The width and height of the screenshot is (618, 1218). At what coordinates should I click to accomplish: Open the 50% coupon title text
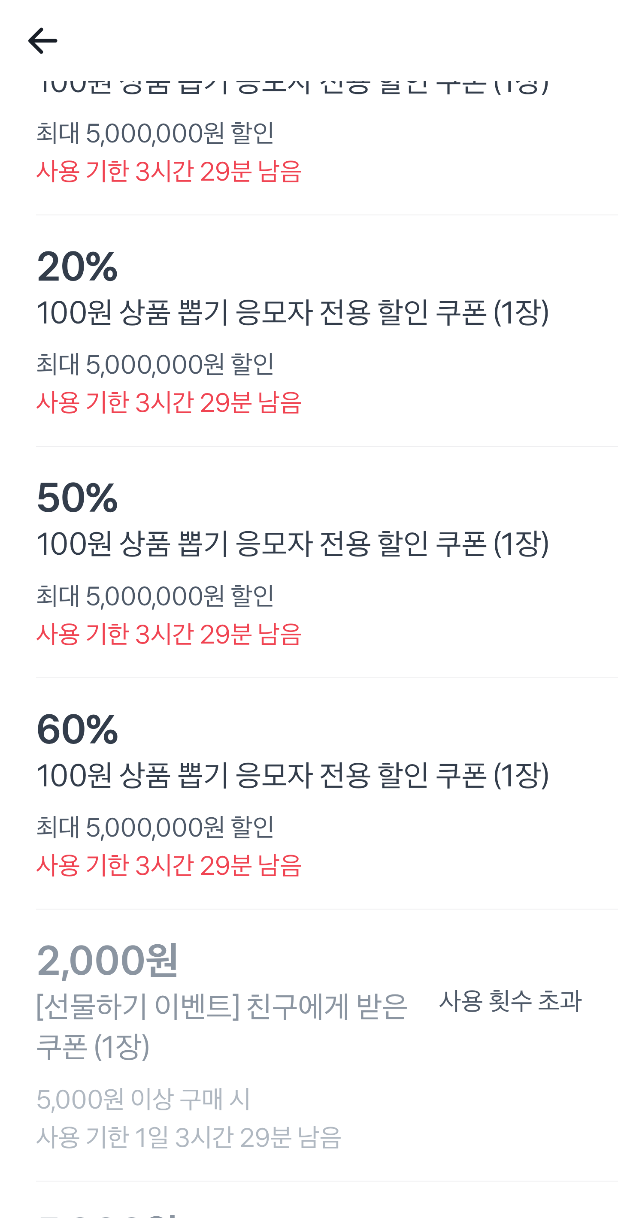point(292,544)
